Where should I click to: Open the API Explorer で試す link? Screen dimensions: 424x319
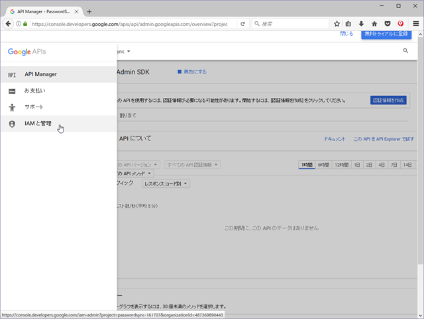[x=384, y=139]
